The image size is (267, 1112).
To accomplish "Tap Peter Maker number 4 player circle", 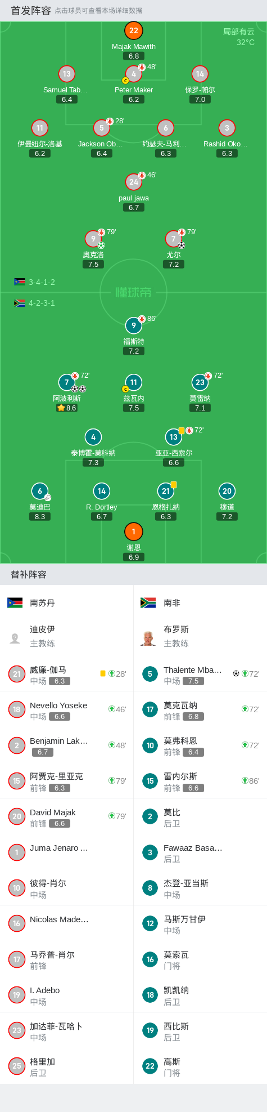I will tap(134, 74).
